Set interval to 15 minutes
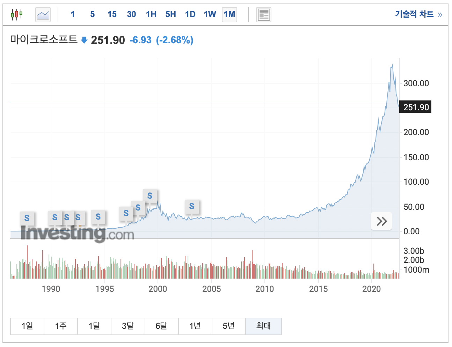Image resolution: width=452 pixels, height=347 pixels. point(112,15)
